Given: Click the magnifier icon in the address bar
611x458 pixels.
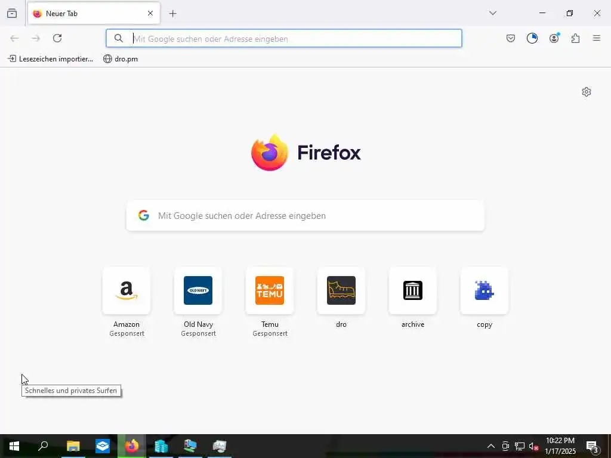Looking at the screenshot, I should tap(119, 38).
